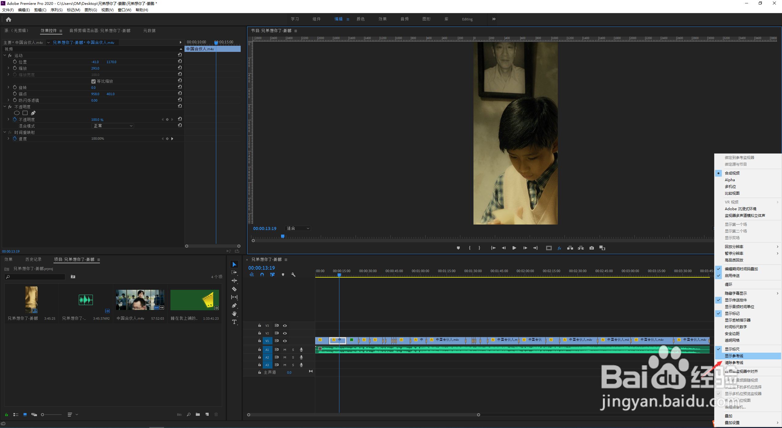The height and width of the screenshot is (428, 782).
Task: Expand the Speed property
Action: 9,138
